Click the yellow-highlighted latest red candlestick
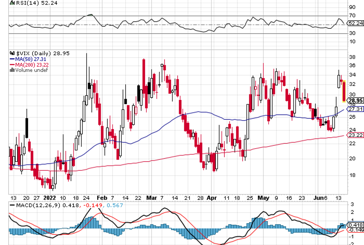Viewport: 364px width, 245px height. [344, 91]
